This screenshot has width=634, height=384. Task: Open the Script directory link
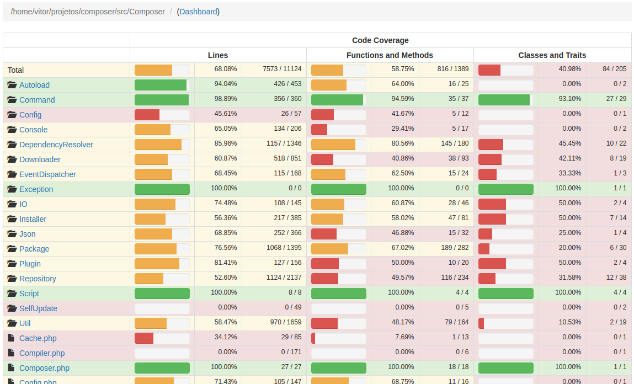point(29,294)
